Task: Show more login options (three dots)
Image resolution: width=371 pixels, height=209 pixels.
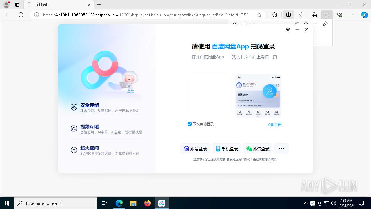Action: pyautogui.click(x=281, y=149)
